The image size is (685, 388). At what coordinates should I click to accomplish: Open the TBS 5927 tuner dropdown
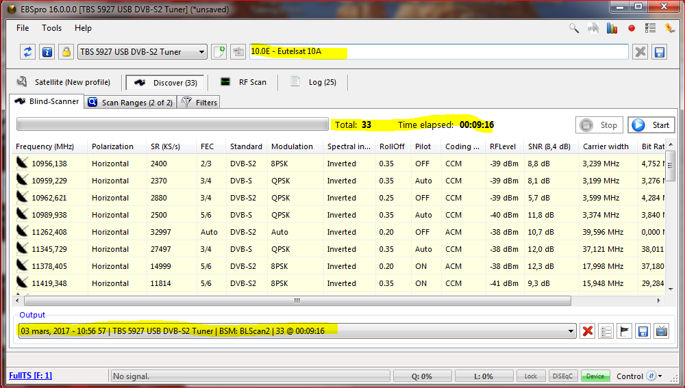point(142,52)
